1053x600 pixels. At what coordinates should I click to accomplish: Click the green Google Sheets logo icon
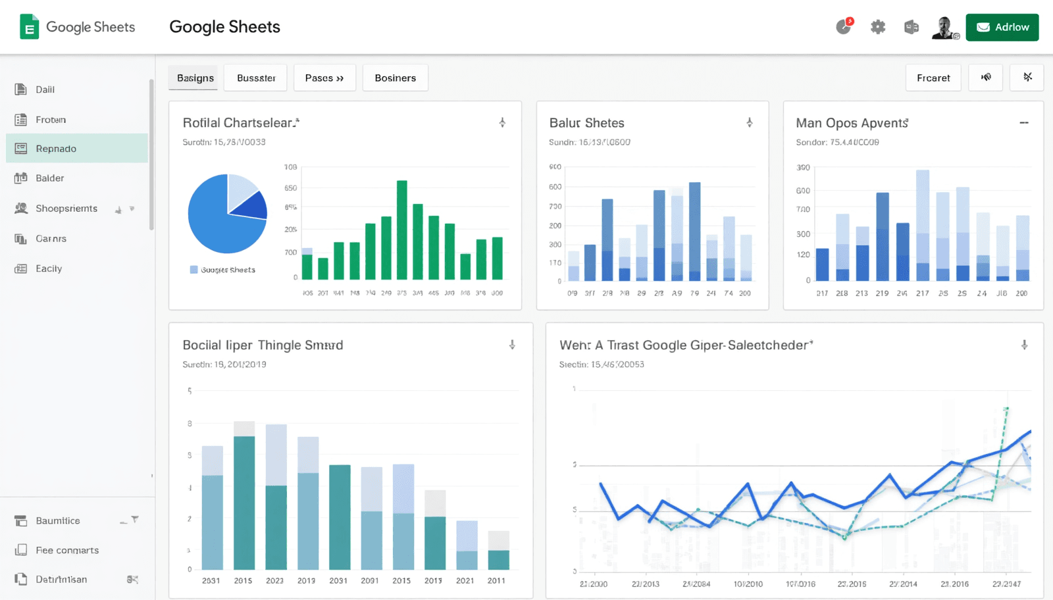(29, 27)
